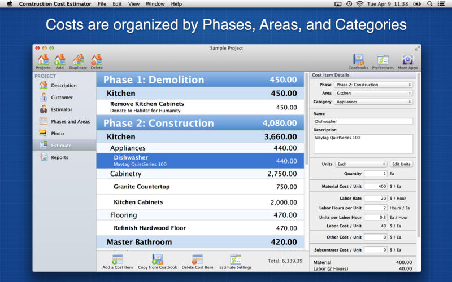452x282 pixels.
Task: Open Estimate Settings at the bottom
Action: pos(236,259)
